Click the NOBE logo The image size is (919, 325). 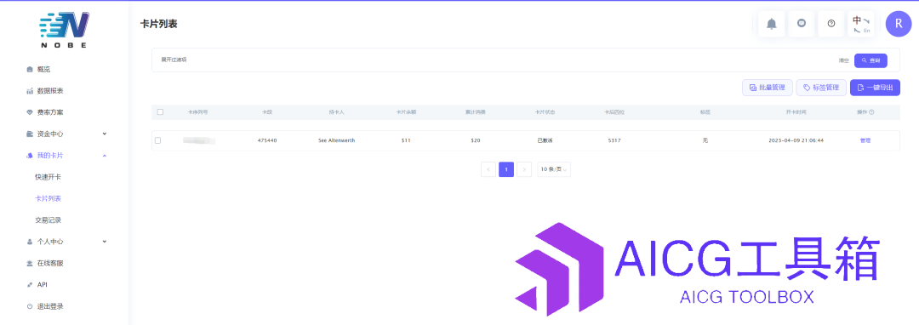(x=65, y=29)
